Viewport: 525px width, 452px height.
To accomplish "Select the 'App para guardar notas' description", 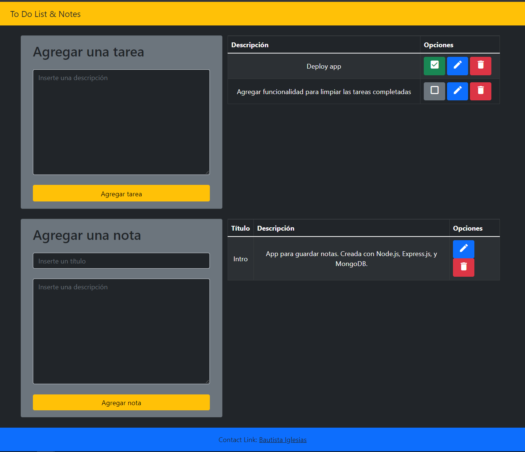I will (x=351, y=259).
